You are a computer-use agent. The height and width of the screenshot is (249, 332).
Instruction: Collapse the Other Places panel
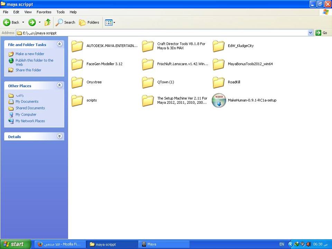tap(59, 85)
